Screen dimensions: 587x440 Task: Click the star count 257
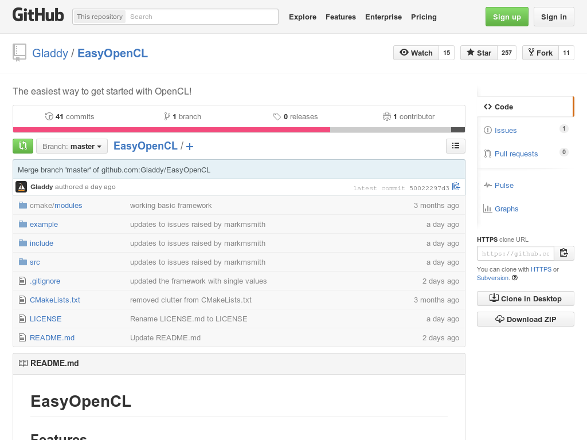click(507, 53)
